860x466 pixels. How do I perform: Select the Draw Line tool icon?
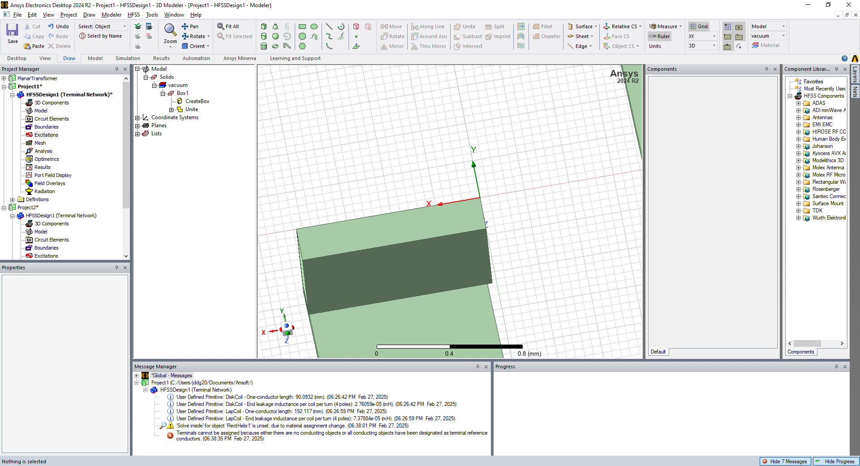point(329,26)
